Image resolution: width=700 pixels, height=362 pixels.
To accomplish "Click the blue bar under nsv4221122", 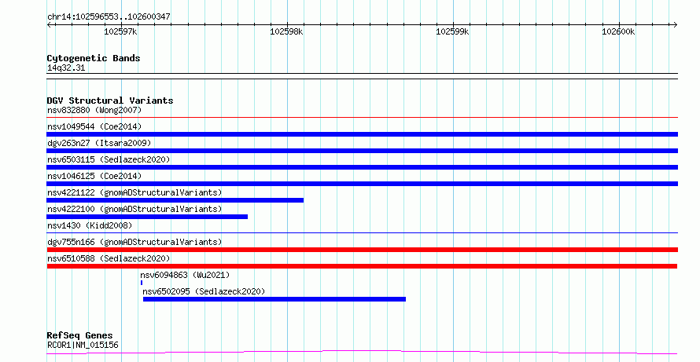I will pos(175,200).
